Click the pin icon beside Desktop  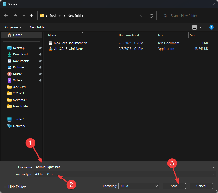point(40,48)
